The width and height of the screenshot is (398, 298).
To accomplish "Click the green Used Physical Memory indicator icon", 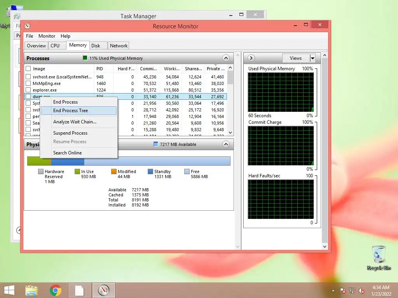I will point(85,58).
